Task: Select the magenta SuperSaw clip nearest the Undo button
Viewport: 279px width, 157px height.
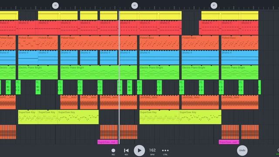Action: tap(229, 142)
